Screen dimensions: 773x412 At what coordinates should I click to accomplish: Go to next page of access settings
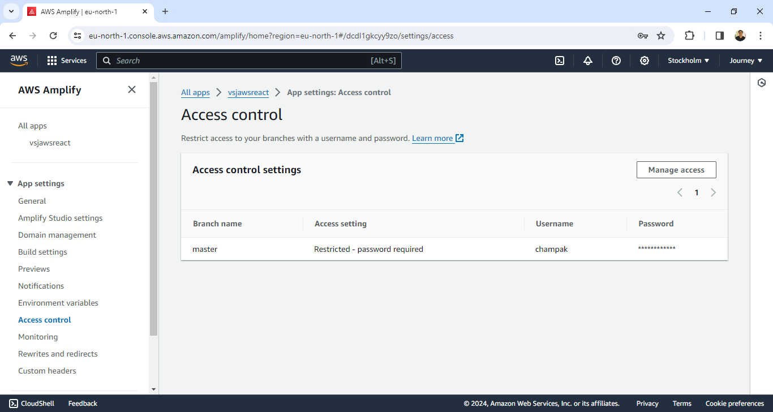pos(713,192)
